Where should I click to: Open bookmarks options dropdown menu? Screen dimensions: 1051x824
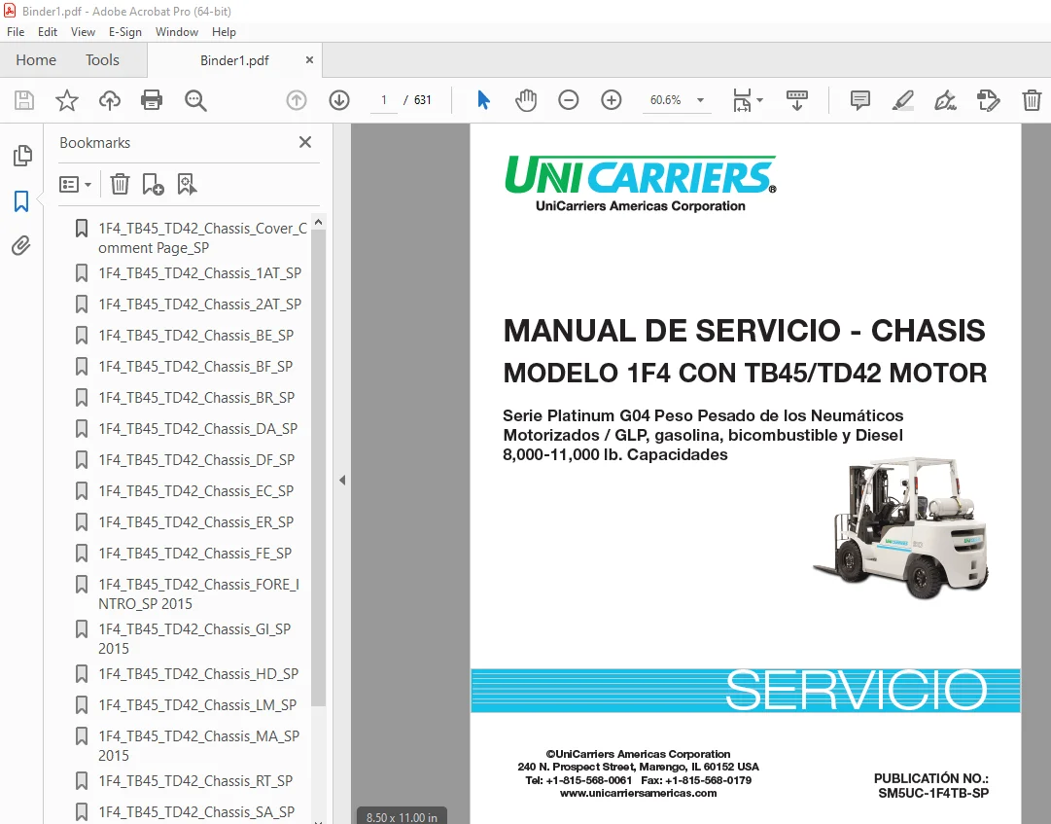[75, 184]
